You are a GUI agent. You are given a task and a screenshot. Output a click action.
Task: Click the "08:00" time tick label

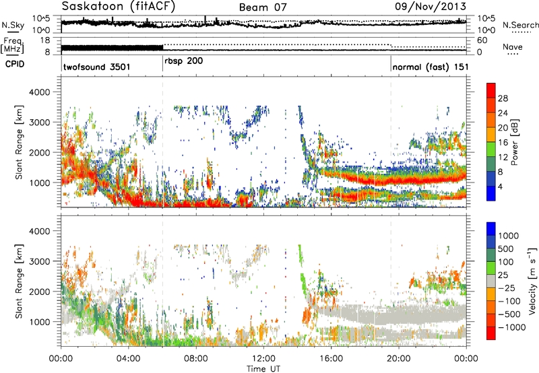(x=196, y=359)
